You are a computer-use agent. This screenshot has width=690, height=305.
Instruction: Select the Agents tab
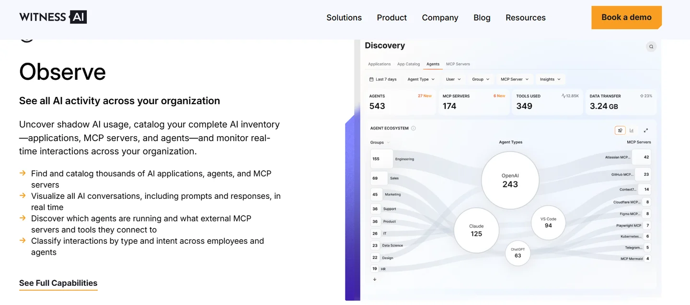433,64
